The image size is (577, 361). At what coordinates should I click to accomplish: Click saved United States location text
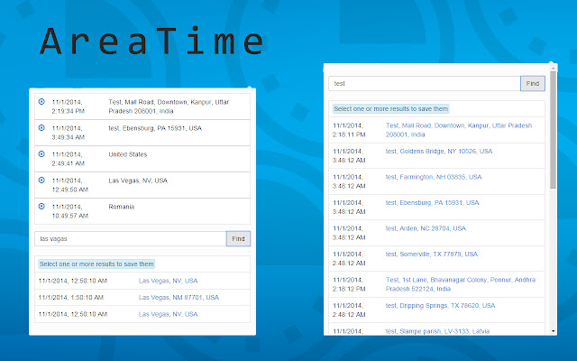(x=128, y=154)
